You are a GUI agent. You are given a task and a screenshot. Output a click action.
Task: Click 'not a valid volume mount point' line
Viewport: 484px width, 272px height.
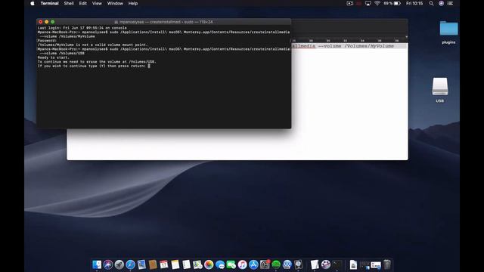click(92, 45)
